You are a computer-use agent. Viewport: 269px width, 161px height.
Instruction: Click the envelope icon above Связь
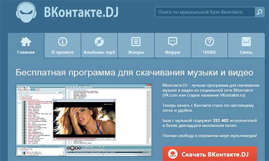tap(246, 41)
